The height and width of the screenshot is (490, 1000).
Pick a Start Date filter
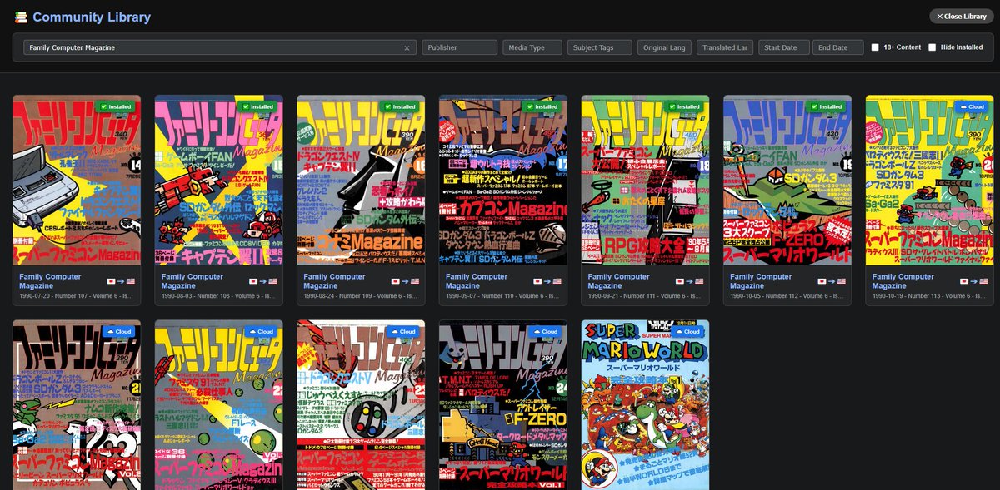pyautogui.click(x=784, y=47)
